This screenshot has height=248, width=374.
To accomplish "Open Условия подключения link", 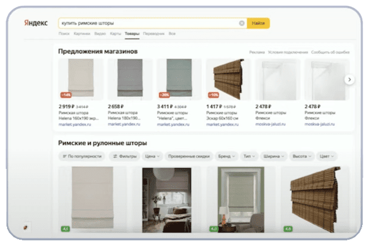I will pos(288,52).
